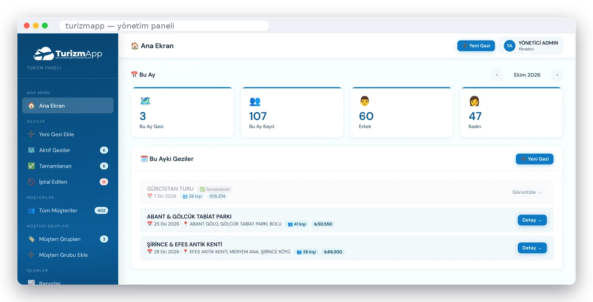Screen dimensions: 593x302
Task: Click Yeni Gezi button in top header
Action: point(476,46)
